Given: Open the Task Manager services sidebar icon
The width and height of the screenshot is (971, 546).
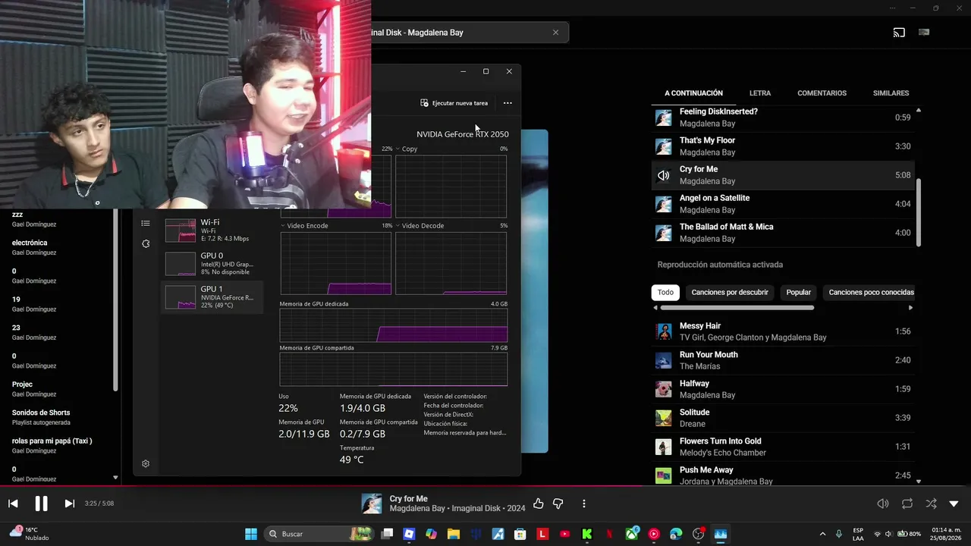Looking at the screenshot, I should point(146,243).
